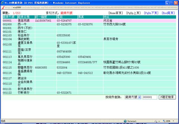Image resolution: width=179 pixels, height=124 pixels.
Task: Click the protected mode status icon
Action: [156, 121]
